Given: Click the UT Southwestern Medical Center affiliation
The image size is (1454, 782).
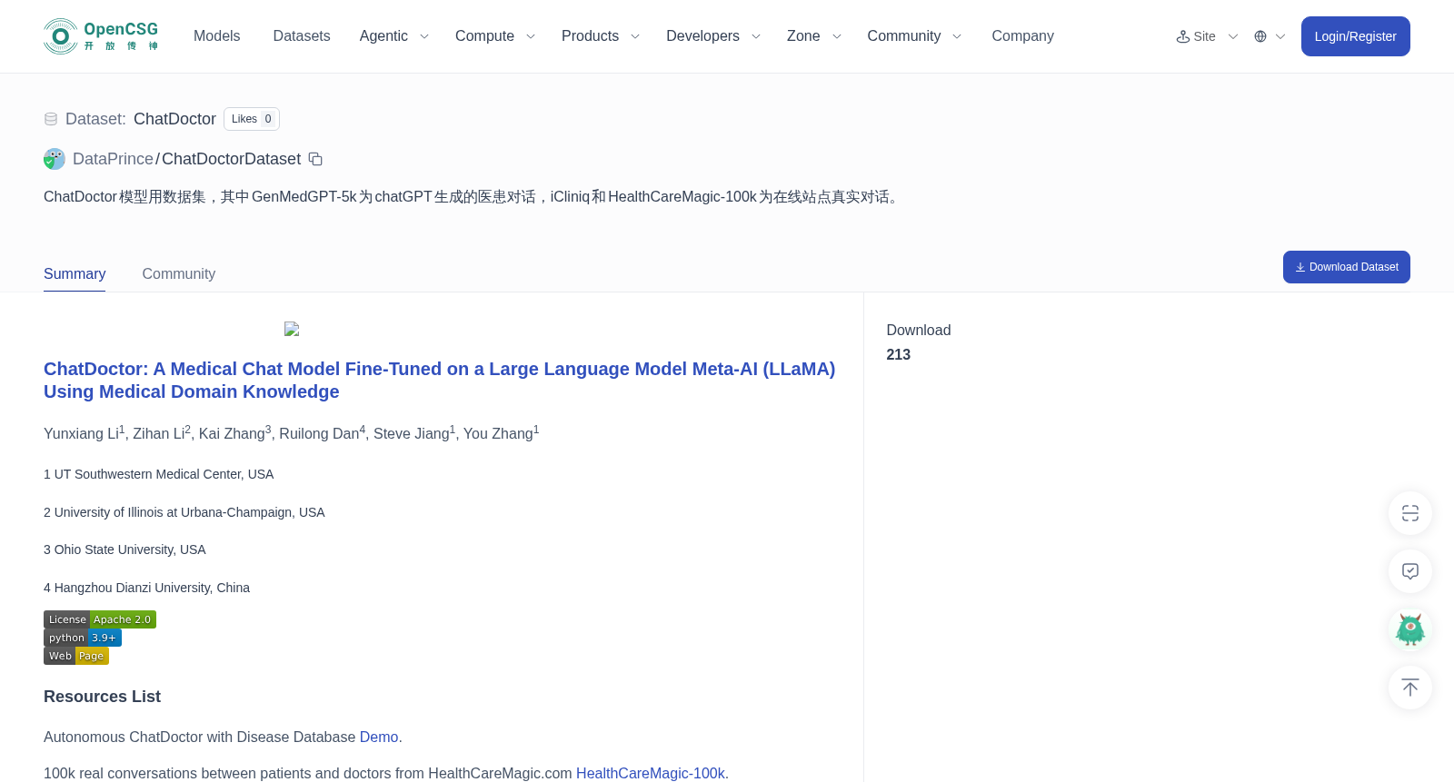Looking at the screenshot, I should (159, 474).
